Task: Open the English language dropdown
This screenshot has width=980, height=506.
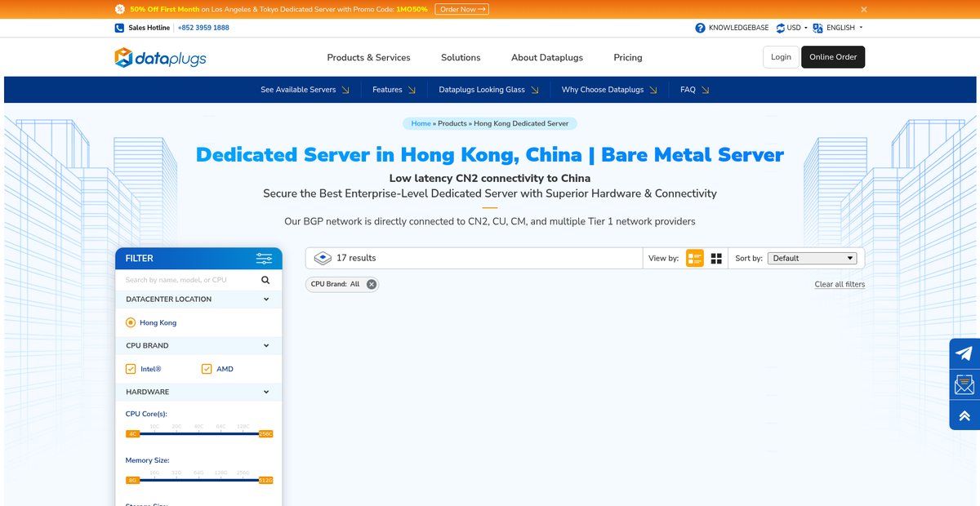Action: [x=844, y=28]
